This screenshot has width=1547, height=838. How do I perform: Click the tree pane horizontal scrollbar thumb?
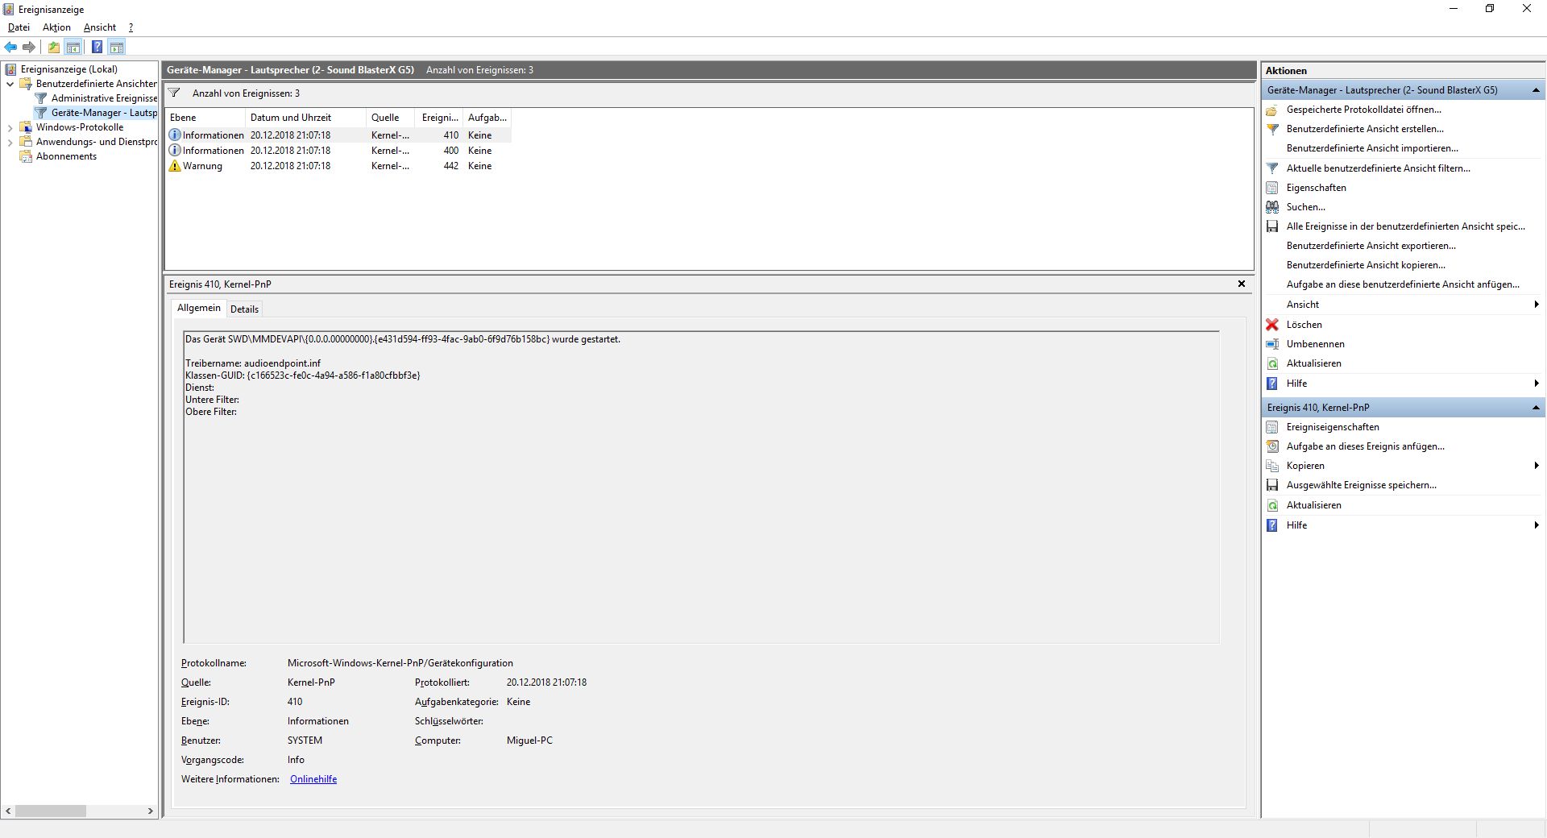pos(50,811)
